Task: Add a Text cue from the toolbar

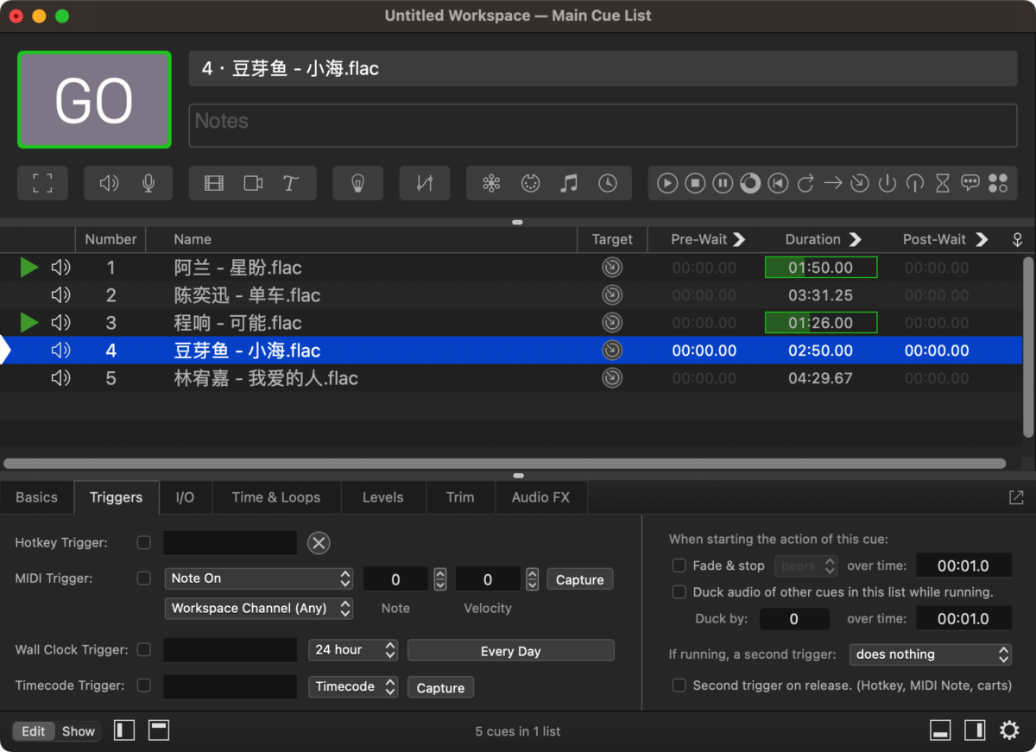Action: coord(291,183)
